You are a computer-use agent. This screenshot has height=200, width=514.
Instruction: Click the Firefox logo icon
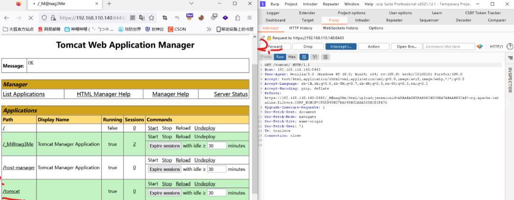(x=19, y=4)
